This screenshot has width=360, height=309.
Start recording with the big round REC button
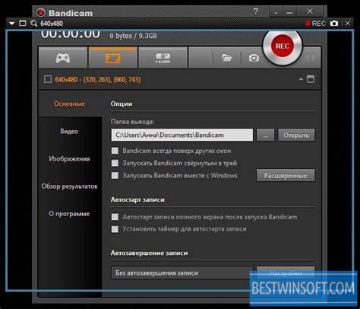pos(282,46)
